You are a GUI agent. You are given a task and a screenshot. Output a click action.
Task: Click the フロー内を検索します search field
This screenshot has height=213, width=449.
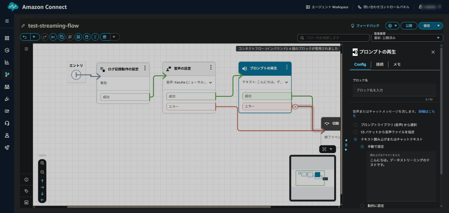point(333,38)
